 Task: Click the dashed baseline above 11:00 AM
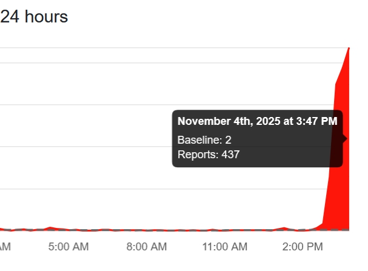224,230
